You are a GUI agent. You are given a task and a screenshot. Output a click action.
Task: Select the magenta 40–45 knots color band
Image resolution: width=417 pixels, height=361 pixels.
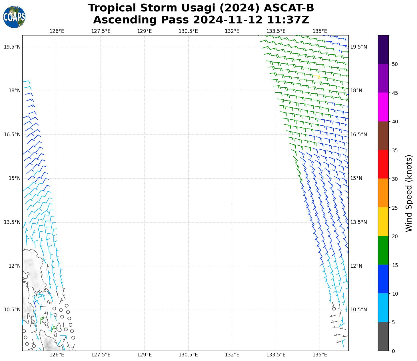coord(383,107)
